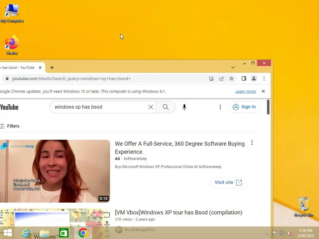Open Chrome profile avatar menu

tap(254, 78)
